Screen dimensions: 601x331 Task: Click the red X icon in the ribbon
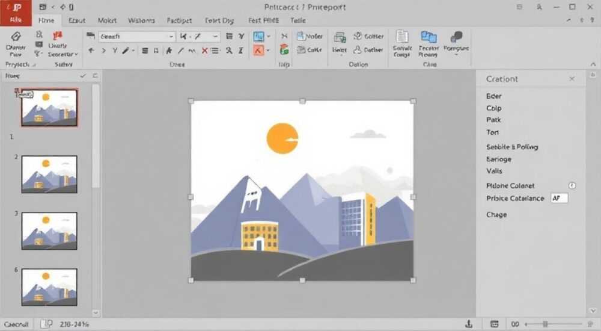[x=205, y=51]
